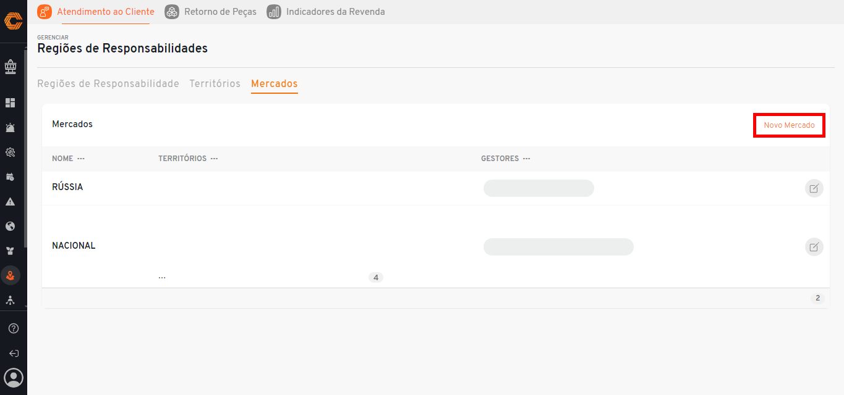Open the warning triangle sidebar icon

[x=11, y=202]
